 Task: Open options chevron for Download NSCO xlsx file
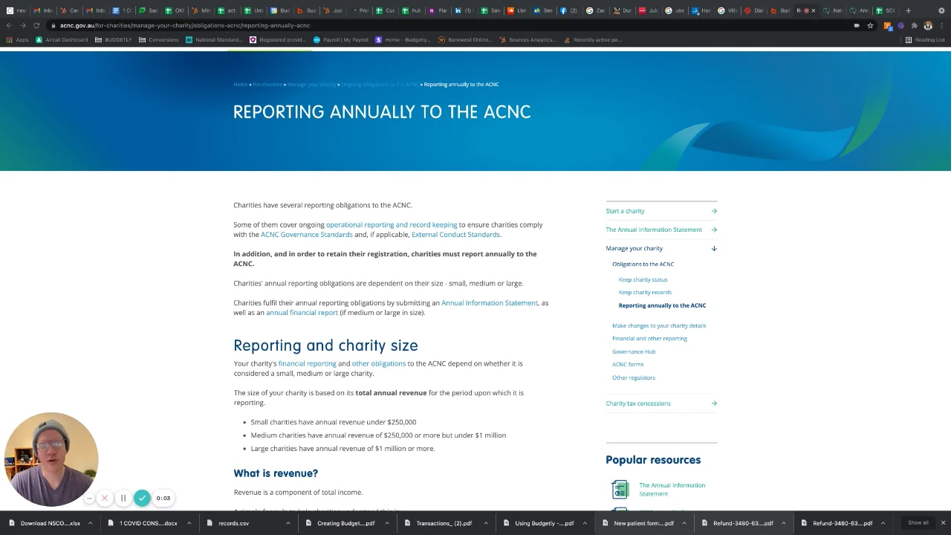pos(90,523)
